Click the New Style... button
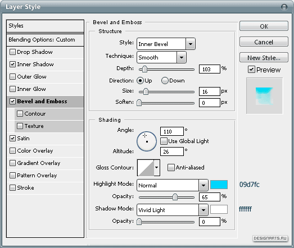Viewport: 294px width, 248px height. [264, 57]
